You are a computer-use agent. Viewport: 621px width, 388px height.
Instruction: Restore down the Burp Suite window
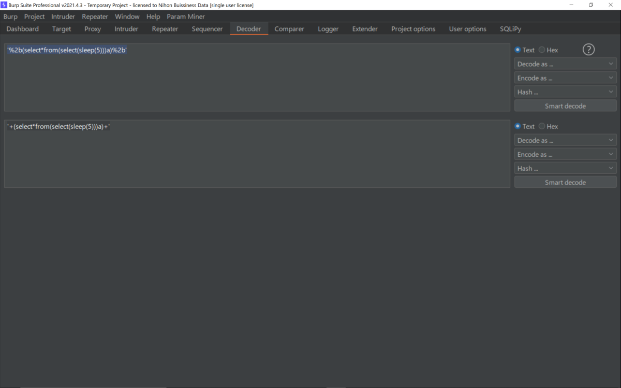(x=591, y=5)
